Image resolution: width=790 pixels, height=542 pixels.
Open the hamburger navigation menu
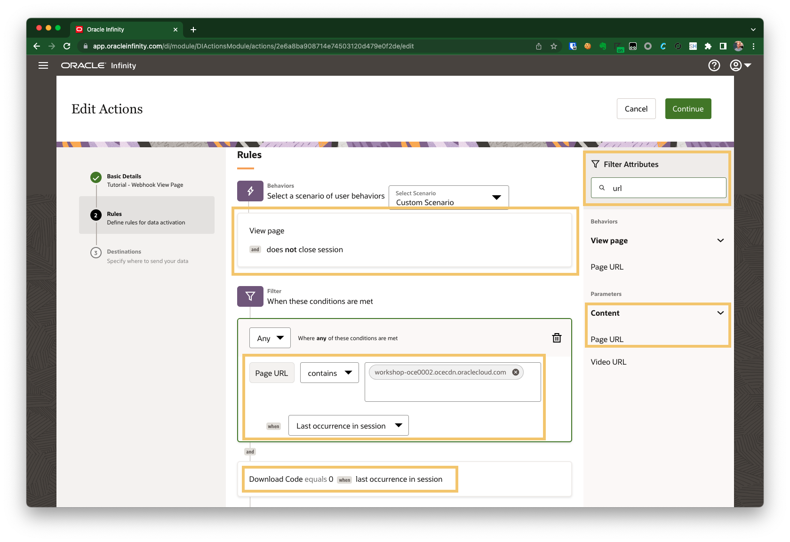point(43,65)
